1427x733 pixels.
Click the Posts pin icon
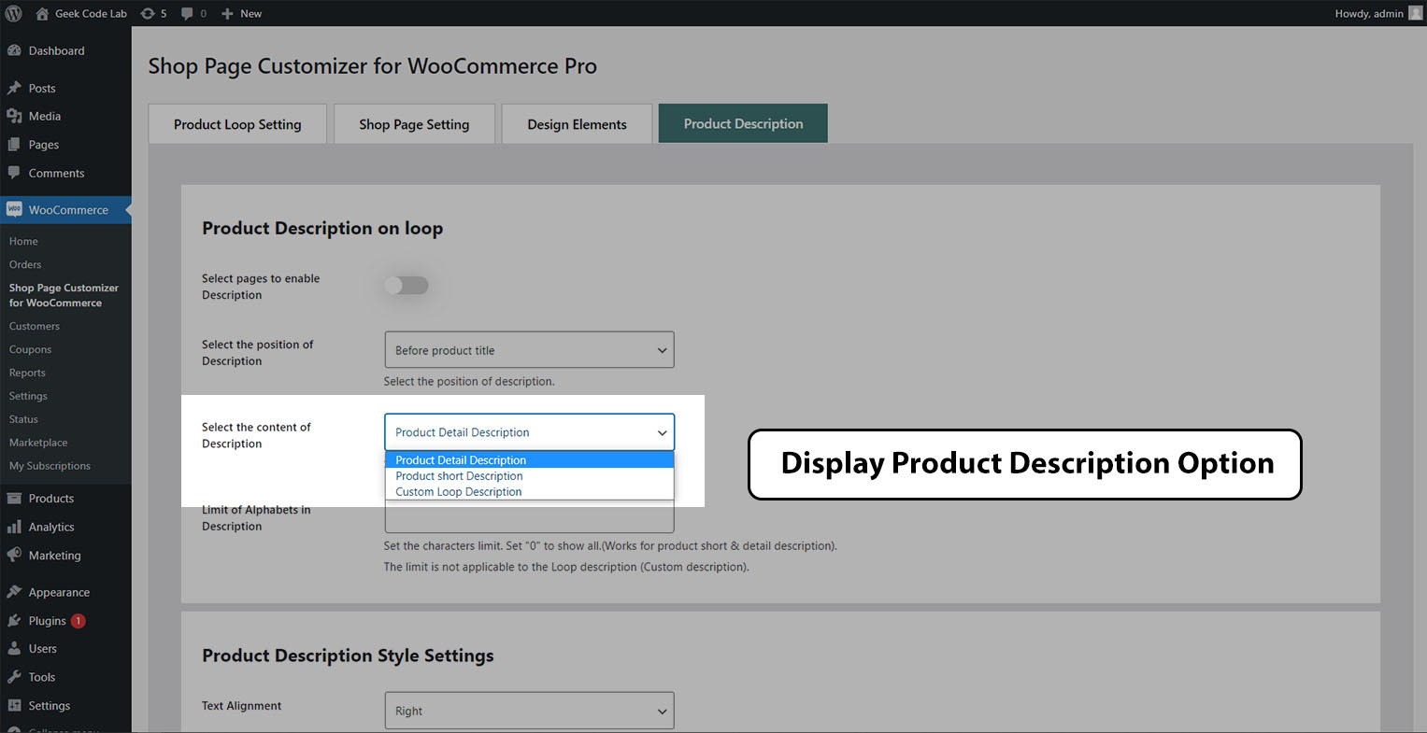pyautogui.click(x=14, y=88)
